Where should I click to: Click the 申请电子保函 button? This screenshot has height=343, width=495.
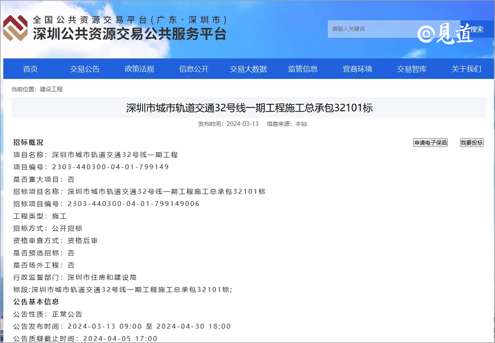(x=430, y=143)
